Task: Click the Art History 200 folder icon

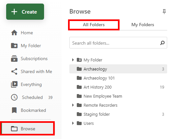Action: (79, 87)
